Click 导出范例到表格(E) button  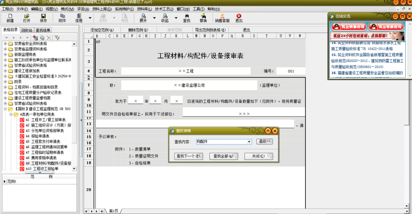tap(210, 30)
